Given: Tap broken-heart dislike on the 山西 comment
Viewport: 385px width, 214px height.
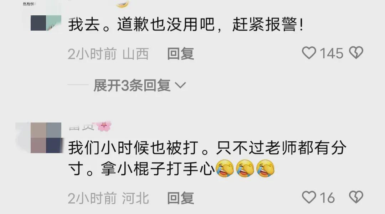Looking at the screenshot, I should pos(356,52).
